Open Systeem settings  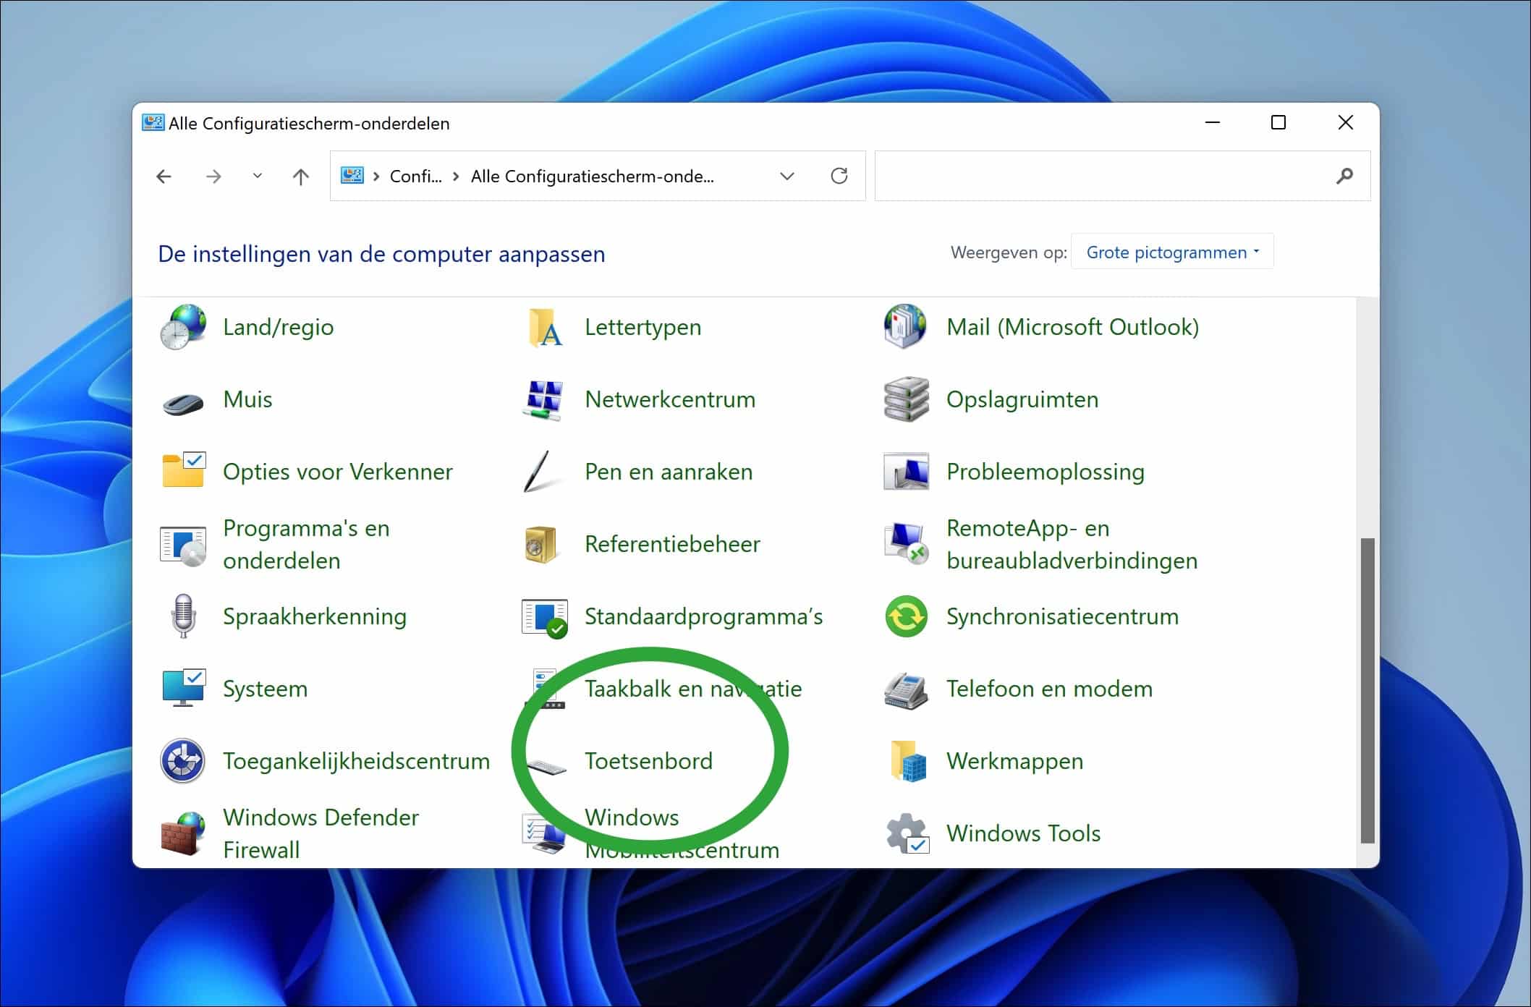tap(265, 688)
